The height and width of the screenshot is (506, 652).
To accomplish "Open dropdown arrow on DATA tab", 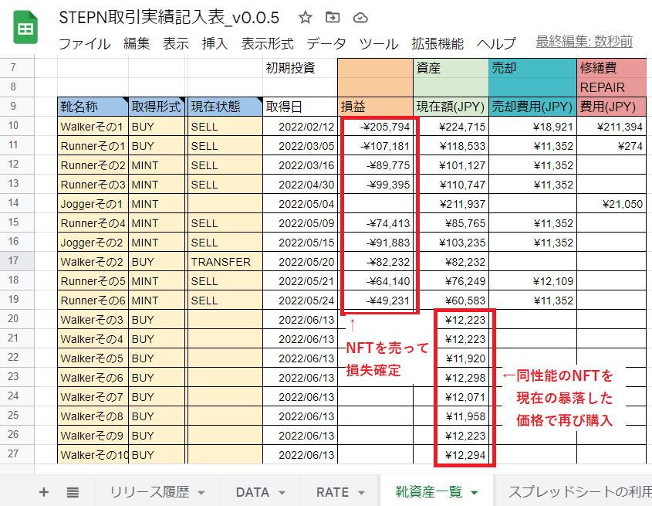I will (x=282, y=493).
